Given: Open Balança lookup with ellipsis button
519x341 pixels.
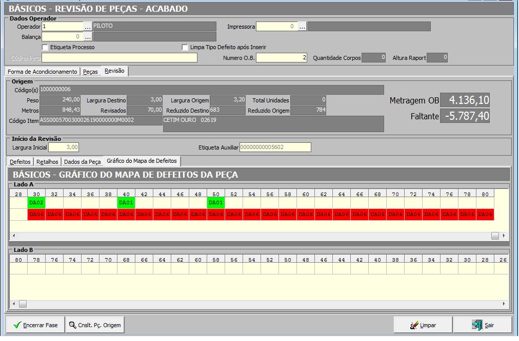Looking at the screenshot, I should pyautogui.click(x=88, y=37).
